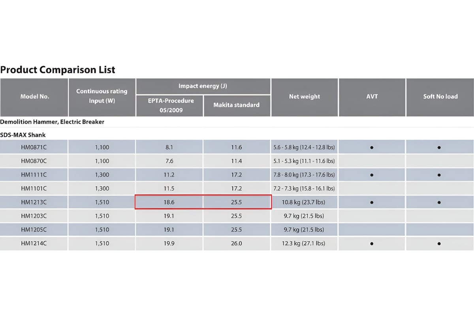Select model cell HM0871C
The height and width of the screenshot is (316, 474).
coord(34,147)
